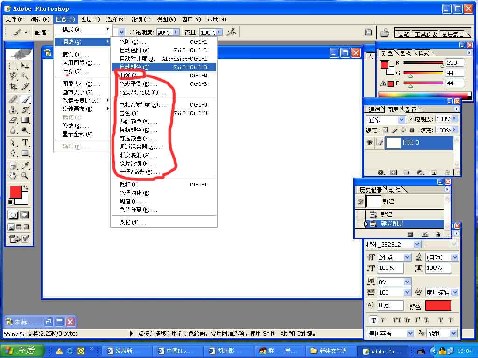Click the 开始 Start button
This screenshot has height=358, width=478.
click(x=22, y=351)
